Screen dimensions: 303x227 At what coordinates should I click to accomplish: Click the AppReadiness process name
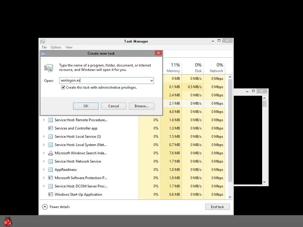(66, 170)
